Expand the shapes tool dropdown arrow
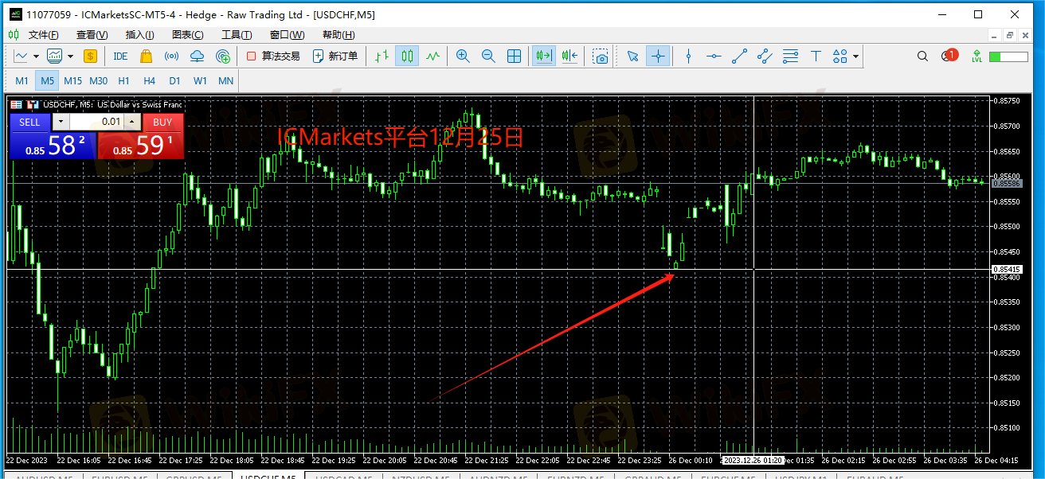Screen dimensions: 1045x479 pos(856,56)
